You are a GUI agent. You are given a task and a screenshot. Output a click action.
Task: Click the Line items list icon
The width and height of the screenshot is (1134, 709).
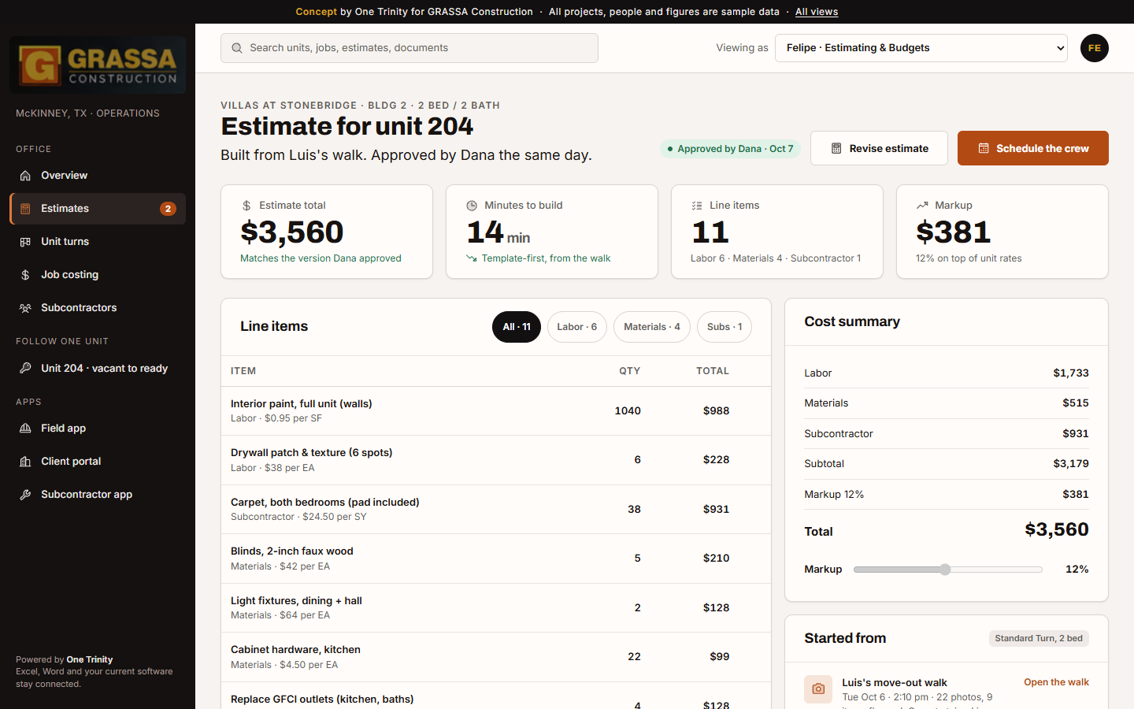697,206
